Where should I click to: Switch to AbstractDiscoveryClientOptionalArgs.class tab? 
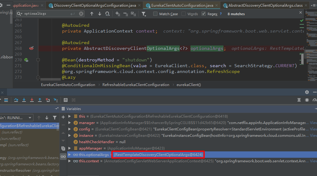(x=265, y=5)
